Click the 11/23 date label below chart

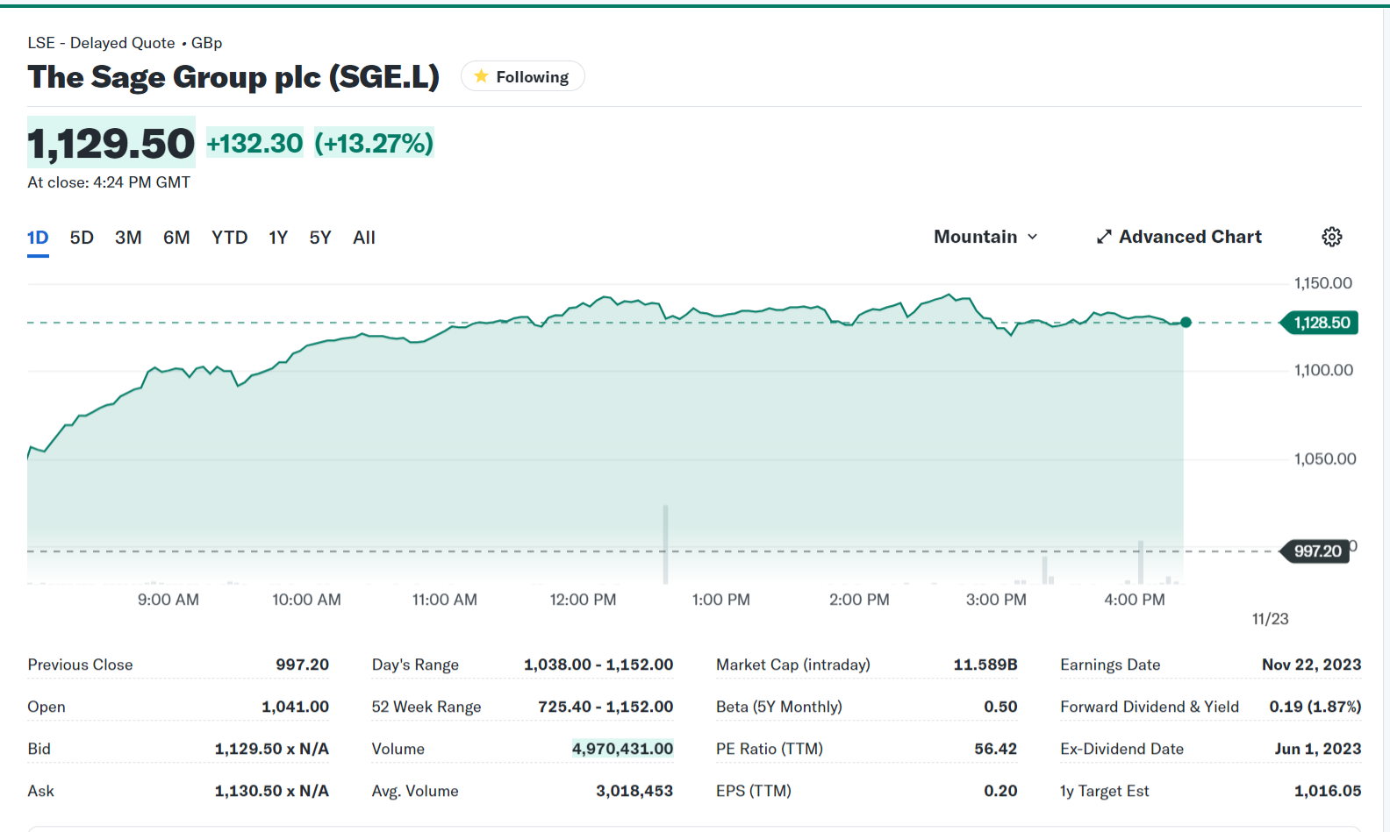(1270, 619)
